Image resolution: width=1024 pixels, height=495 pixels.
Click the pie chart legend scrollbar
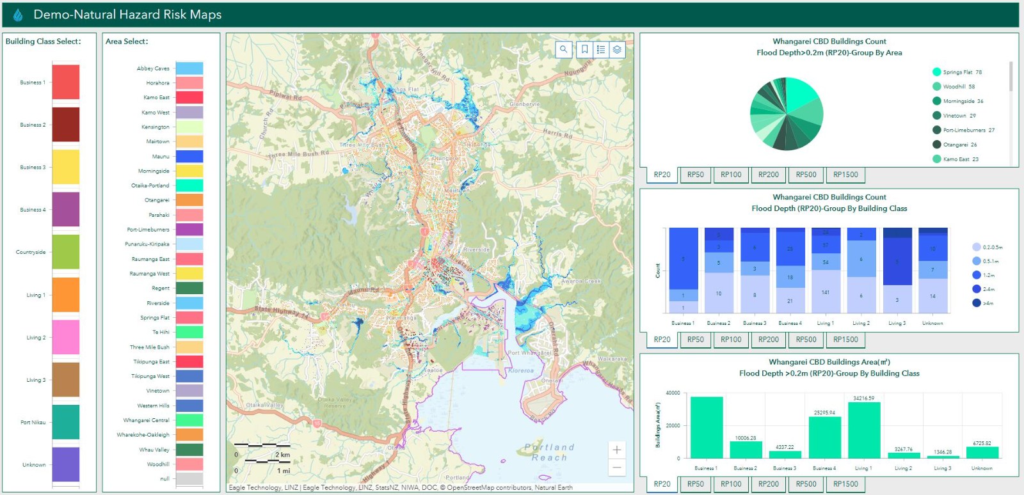pos(1011,77)
